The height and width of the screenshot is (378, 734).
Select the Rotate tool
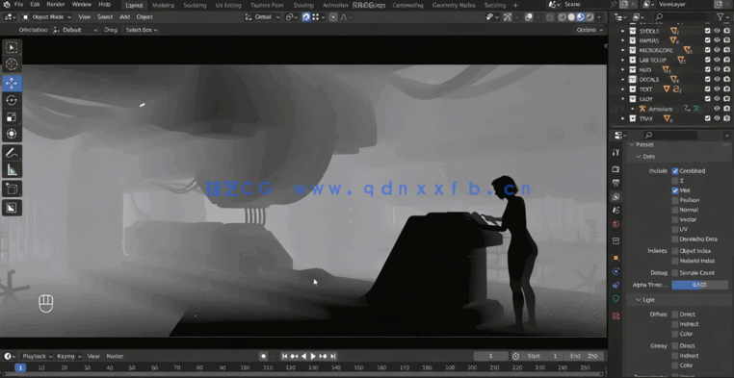(12, 100)
